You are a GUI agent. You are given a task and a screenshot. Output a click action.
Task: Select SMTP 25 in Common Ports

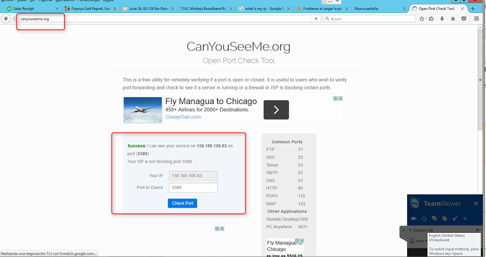(x=285, y=173)
